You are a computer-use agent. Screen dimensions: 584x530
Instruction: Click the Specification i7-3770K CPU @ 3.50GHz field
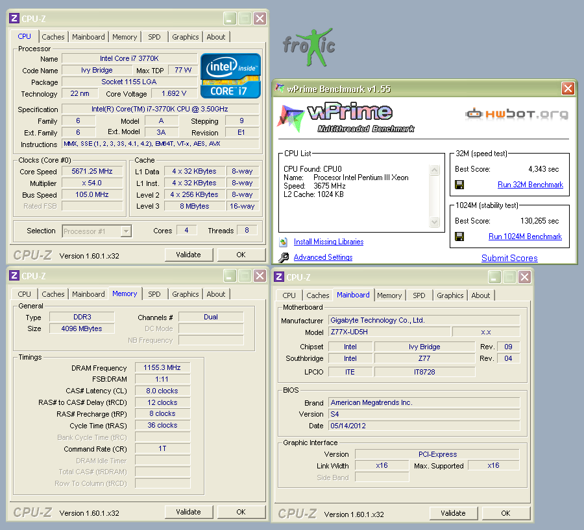click(x=160, y=109)
